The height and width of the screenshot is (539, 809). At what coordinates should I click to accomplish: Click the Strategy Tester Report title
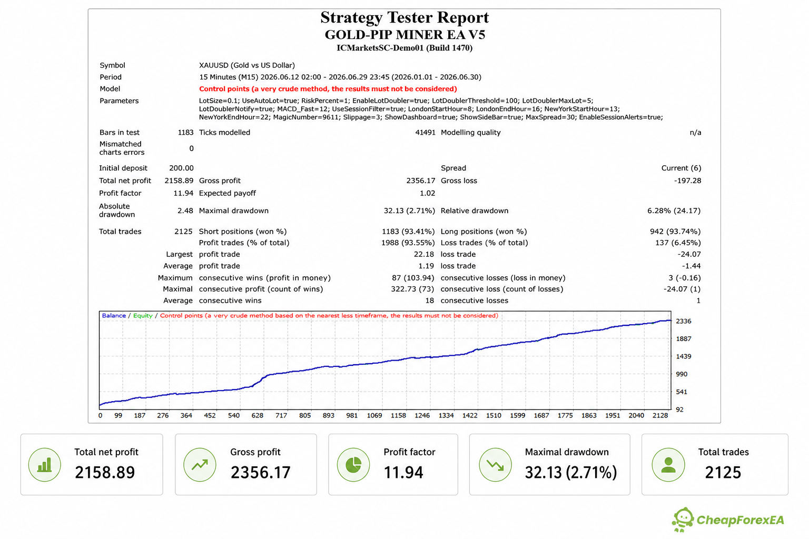pyautogui.click(x=404, y=17)
